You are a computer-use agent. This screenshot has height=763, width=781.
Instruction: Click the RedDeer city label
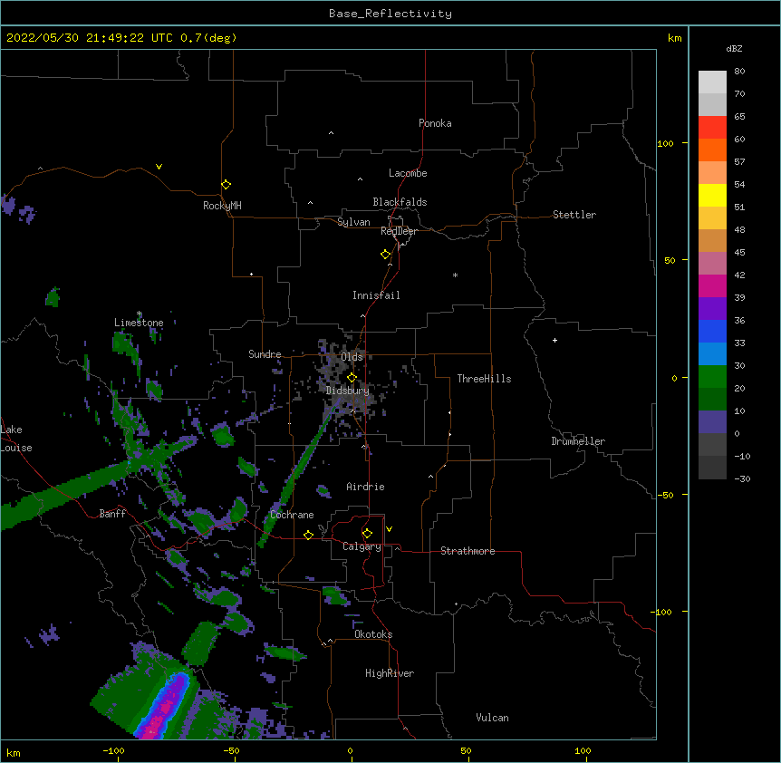click(x=399, y=231)
